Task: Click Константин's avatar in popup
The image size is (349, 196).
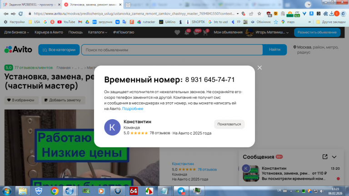Action: pyautogui.click(x=112, y=127)
